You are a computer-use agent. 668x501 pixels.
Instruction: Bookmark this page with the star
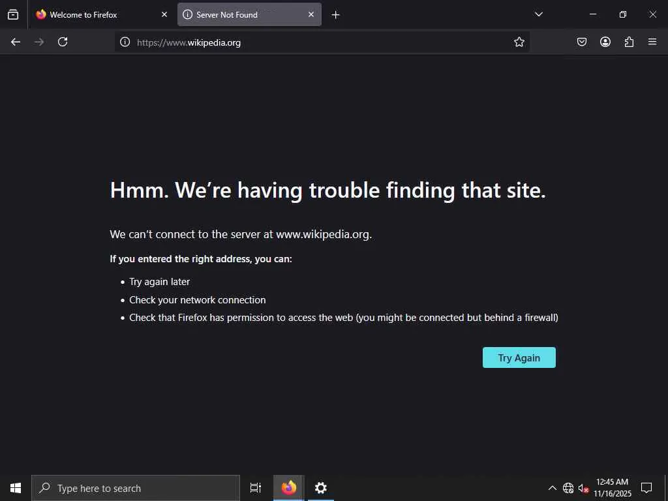(x=519, y=42)
